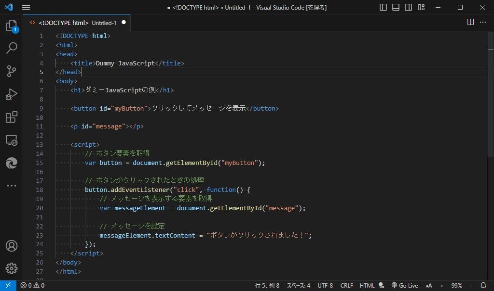Minimize the VS Code window
The image size is (494, 291).
[438, 7]
